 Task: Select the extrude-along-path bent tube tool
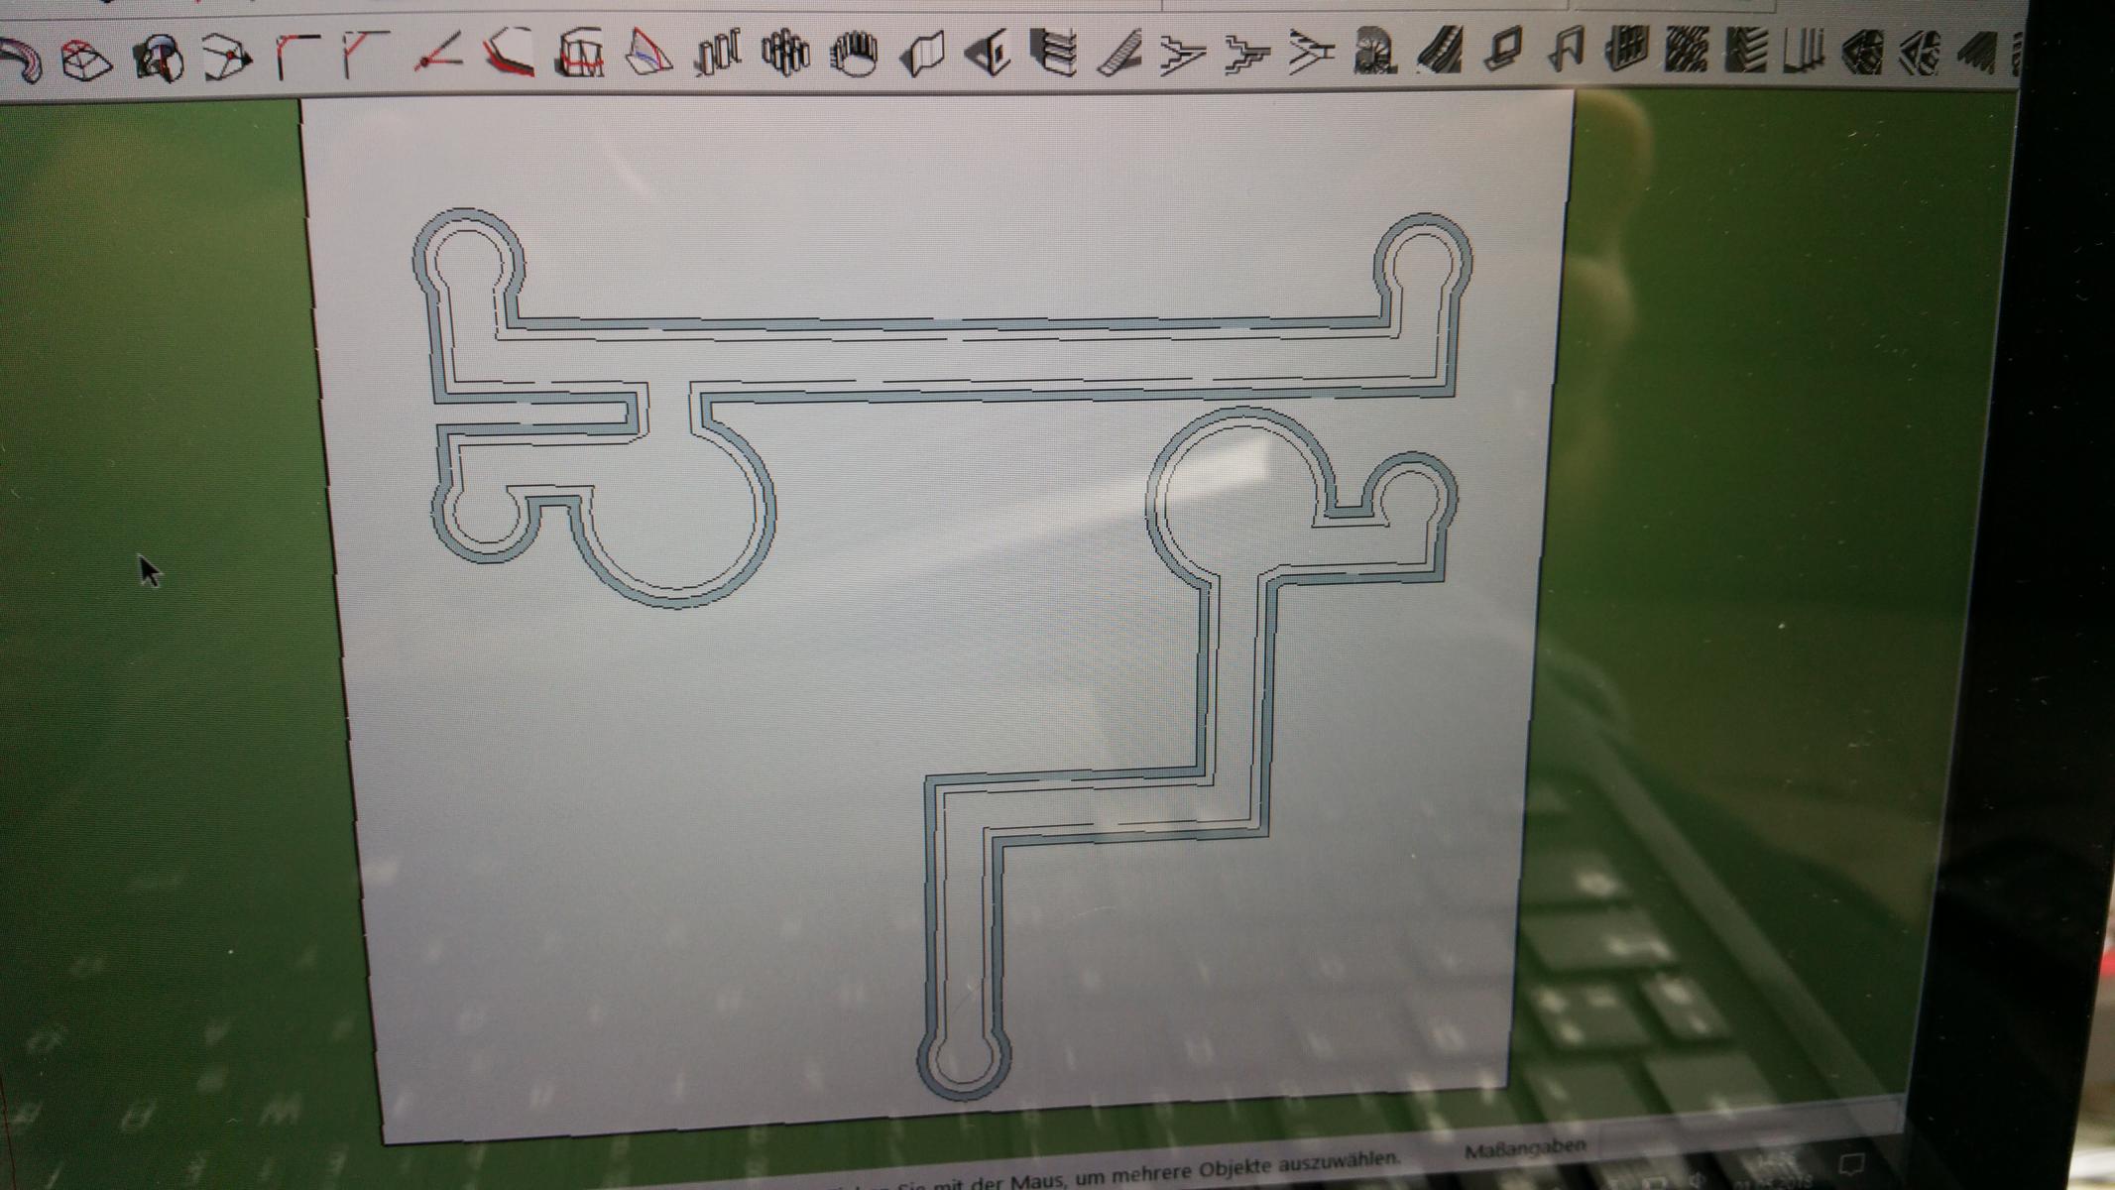point(22,59)
